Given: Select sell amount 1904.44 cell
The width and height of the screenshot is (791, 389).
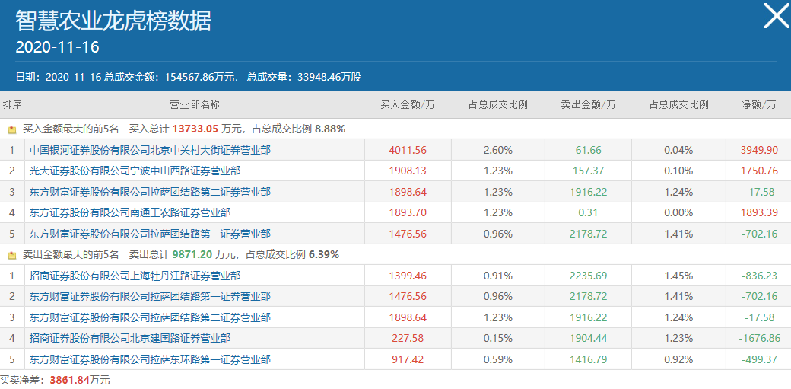Looking at the screenshot, I should click(x=588, y=338).
